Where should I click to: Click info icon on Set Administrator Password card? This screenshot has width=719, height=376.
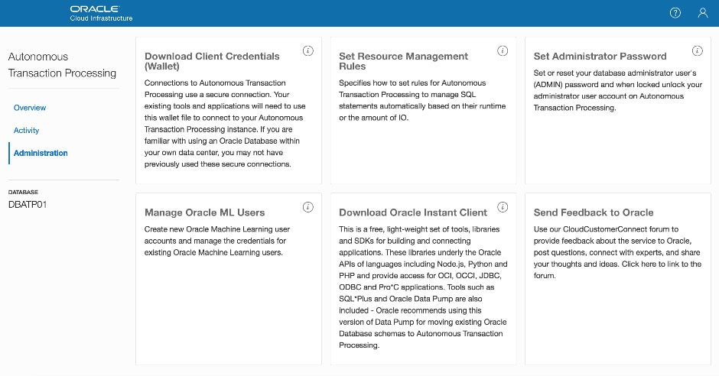point(697,51)
